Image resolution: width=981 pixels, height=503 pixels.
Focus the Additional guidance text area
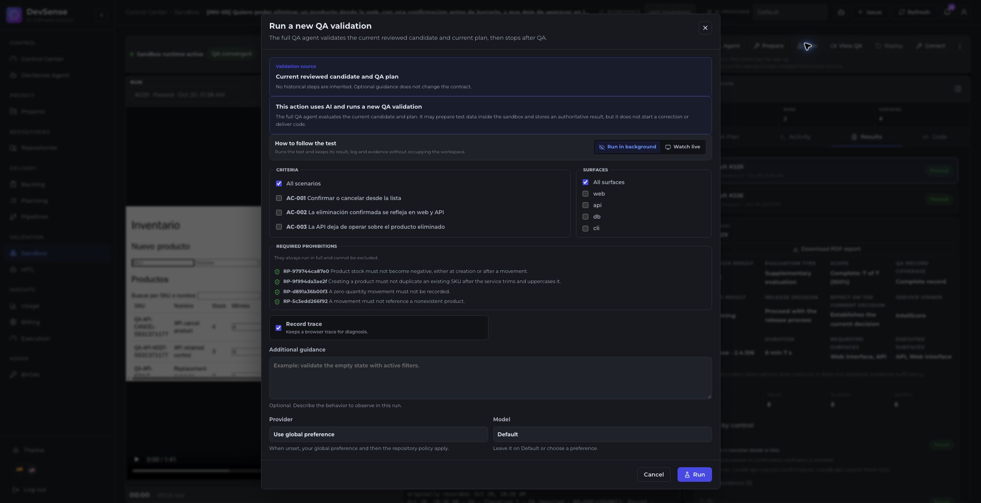click(x=490, y=378)
